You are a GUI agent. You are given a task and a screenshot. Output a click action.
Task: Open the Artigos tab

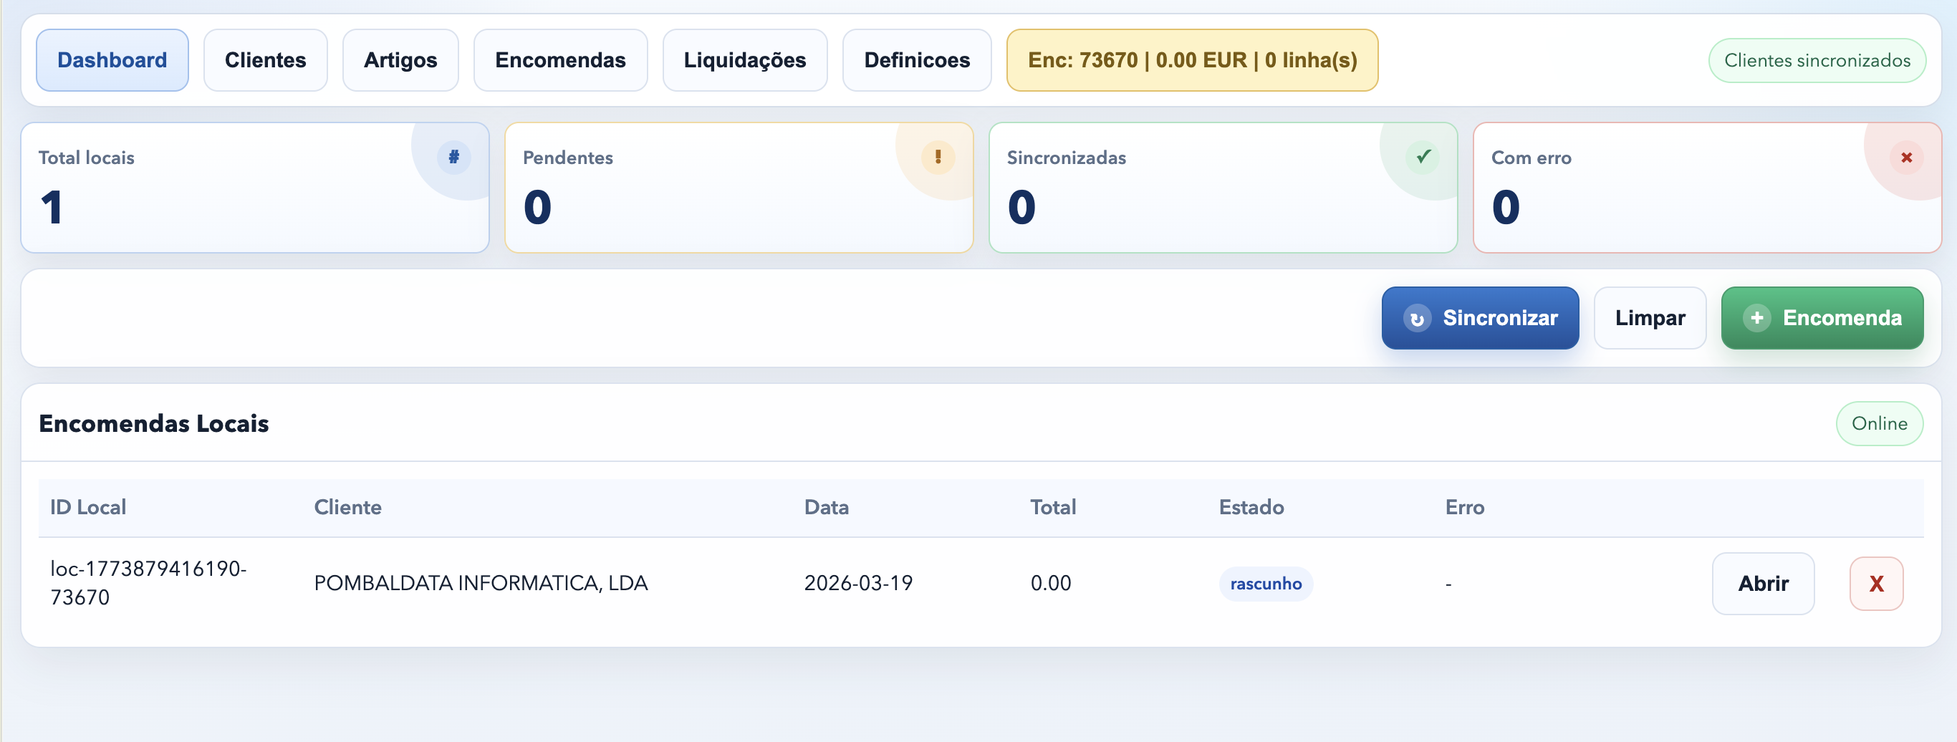[x=400, y=59]
